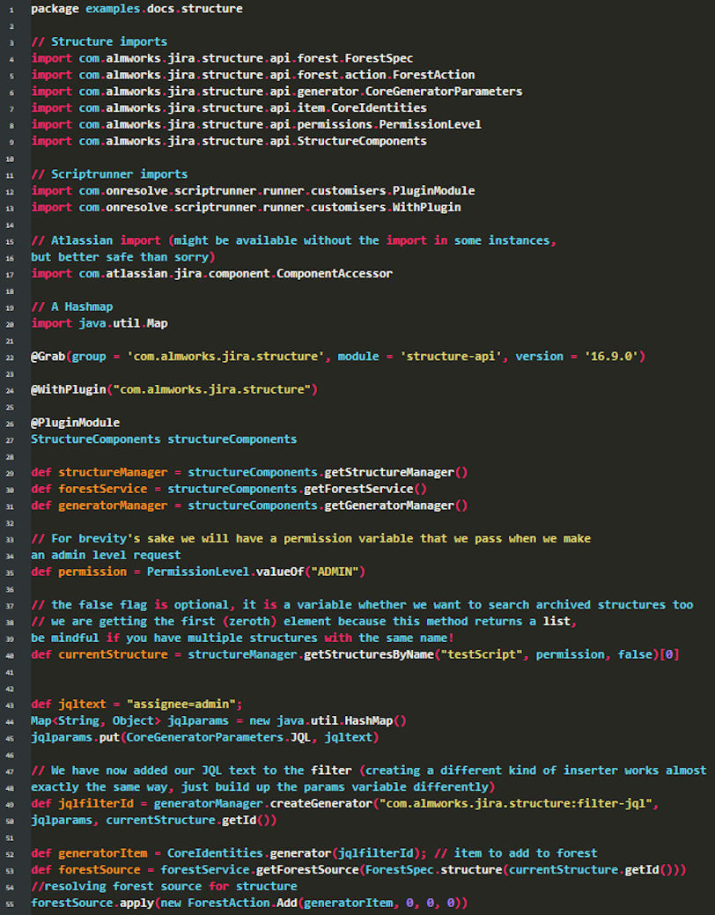Click the 'jqlparams.put' line
Viewport: 715px width, 915px height.
[x=205, y=737]
